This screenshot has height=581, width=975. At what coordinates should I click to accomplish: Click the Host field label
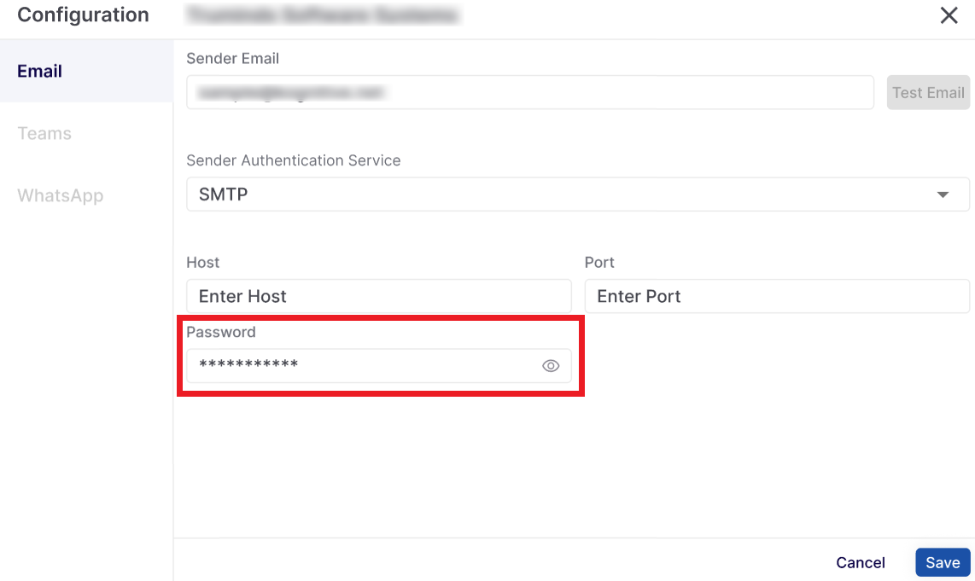[x=203, y=262]
